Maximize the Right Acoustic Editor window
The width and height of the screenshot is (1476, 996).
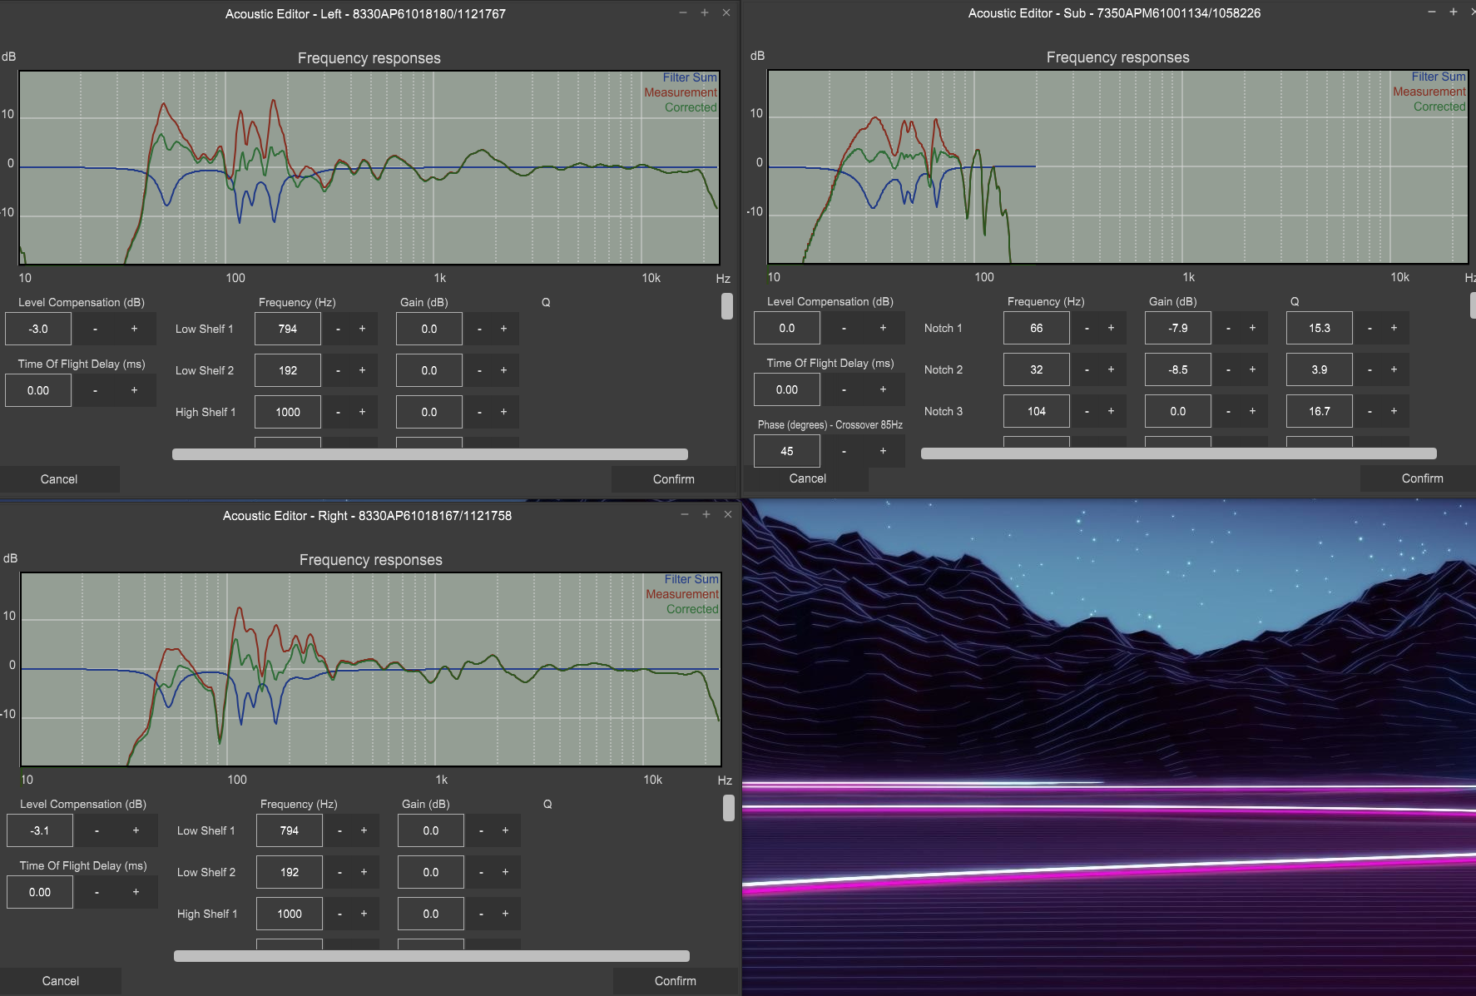(x=706, y=514)
